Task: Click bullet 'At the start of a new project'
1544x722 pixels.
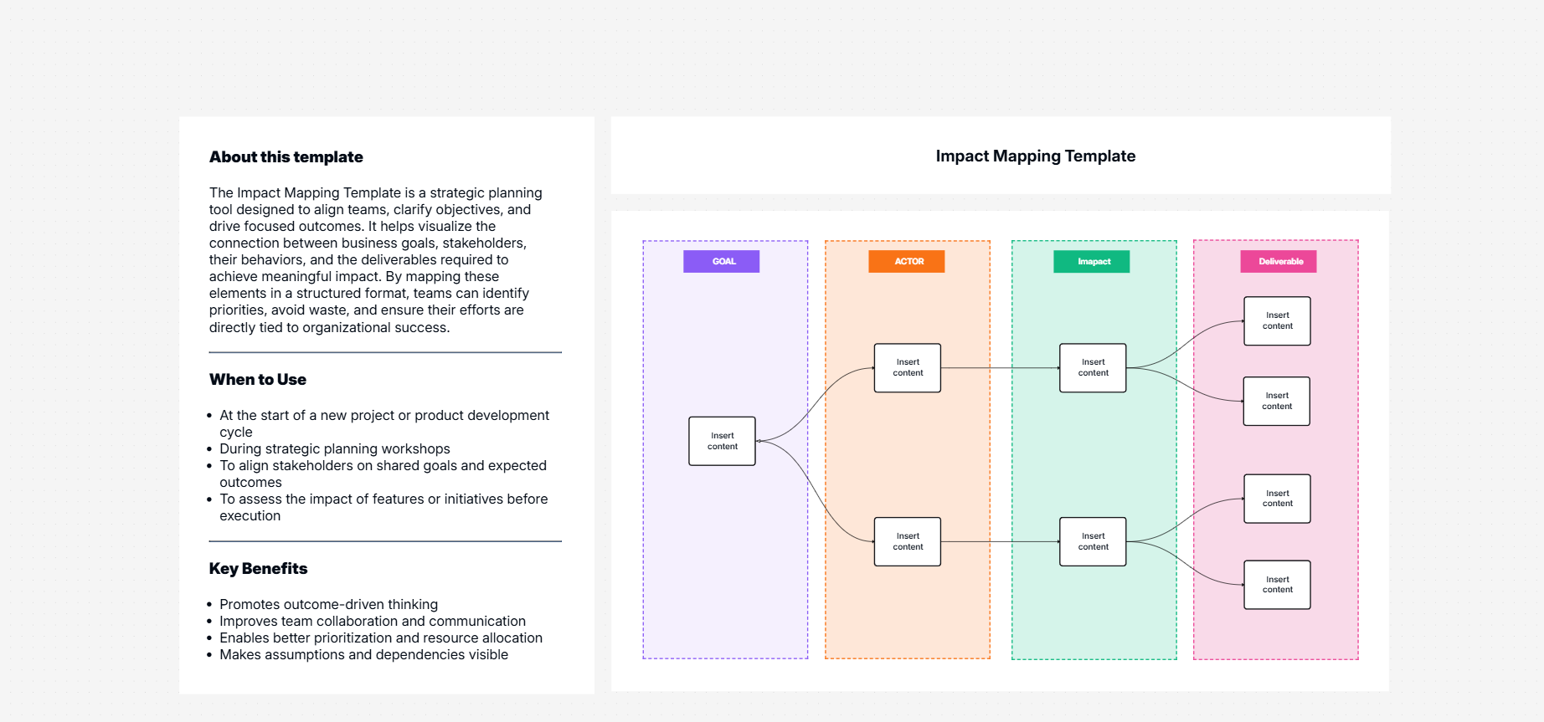Action: (x=383, y=424)
